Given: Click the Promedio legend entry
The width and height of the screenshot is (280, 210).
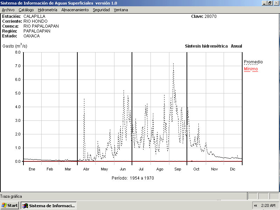Looking at the screenshot, I should [253, 62].
